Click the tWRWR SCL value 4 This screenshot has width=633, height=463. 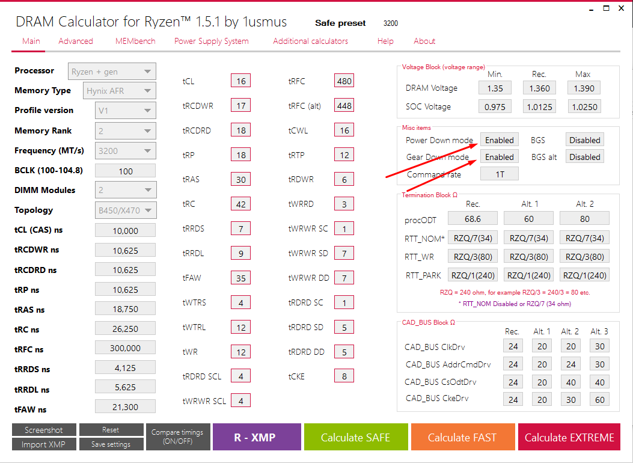click(241, 400)
